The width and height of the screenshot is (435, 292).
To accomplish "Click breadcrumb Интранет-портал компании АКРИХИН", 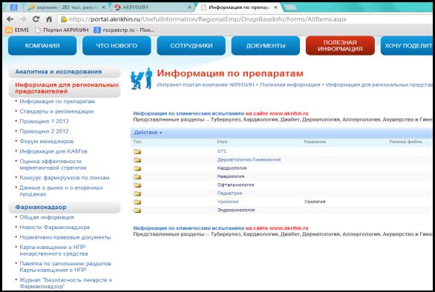I will 206,84.
